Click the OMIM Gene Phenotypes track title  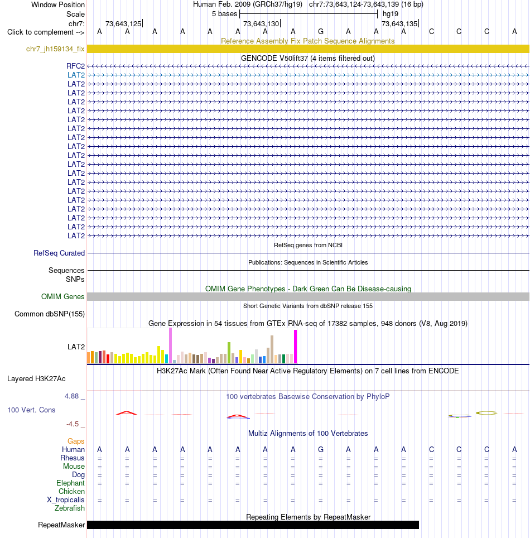[x=308, y=289]
